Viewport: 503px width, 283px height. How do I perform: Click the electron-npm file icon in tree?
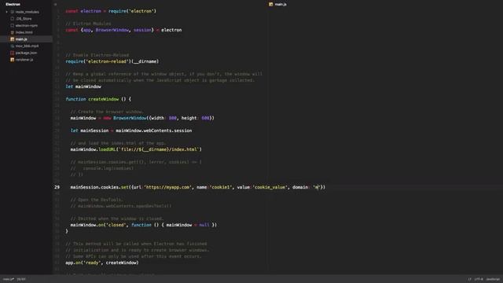pos(13,25)
